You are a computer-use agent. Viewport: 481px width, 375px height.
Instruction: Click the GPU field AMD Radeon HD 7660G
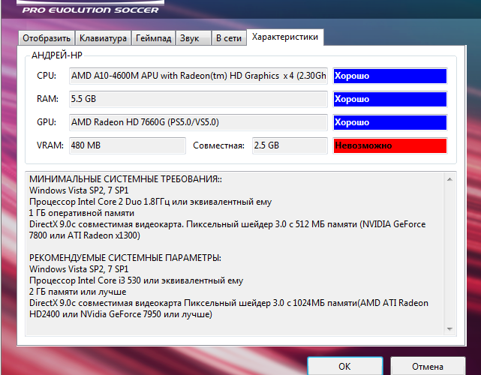coord(198,122)
